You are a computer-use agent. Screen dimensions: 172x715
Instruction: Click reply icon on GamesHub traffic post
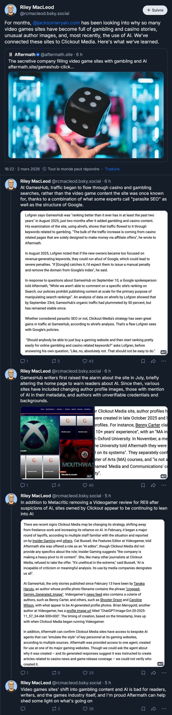click(23, 361)
